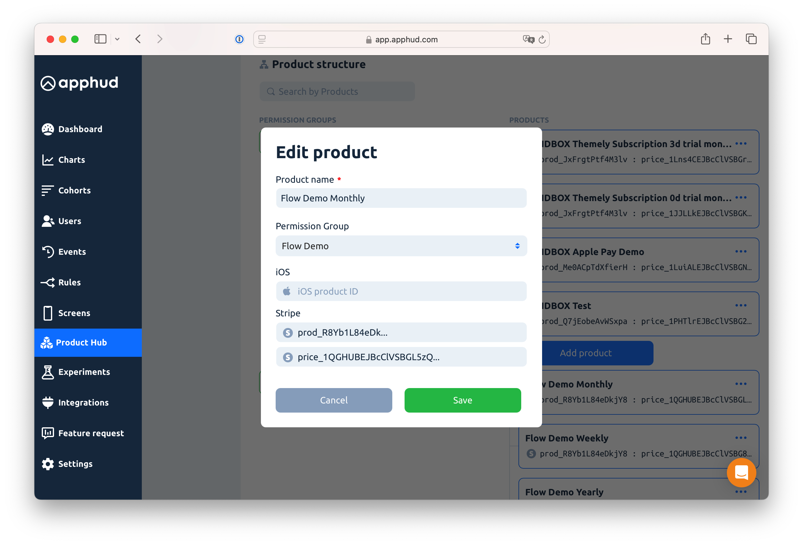
Task: Open Feature request via sidebar icon
Action: 49,433
